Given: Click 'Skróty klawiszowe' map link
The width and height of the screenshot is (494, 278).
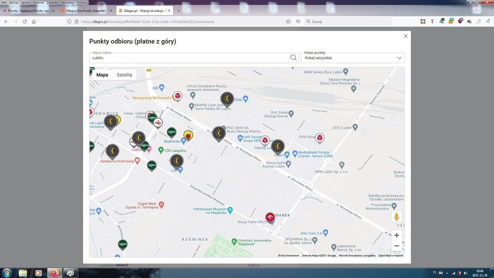Looking at the screenshot, I should click(x=288, y=256).
